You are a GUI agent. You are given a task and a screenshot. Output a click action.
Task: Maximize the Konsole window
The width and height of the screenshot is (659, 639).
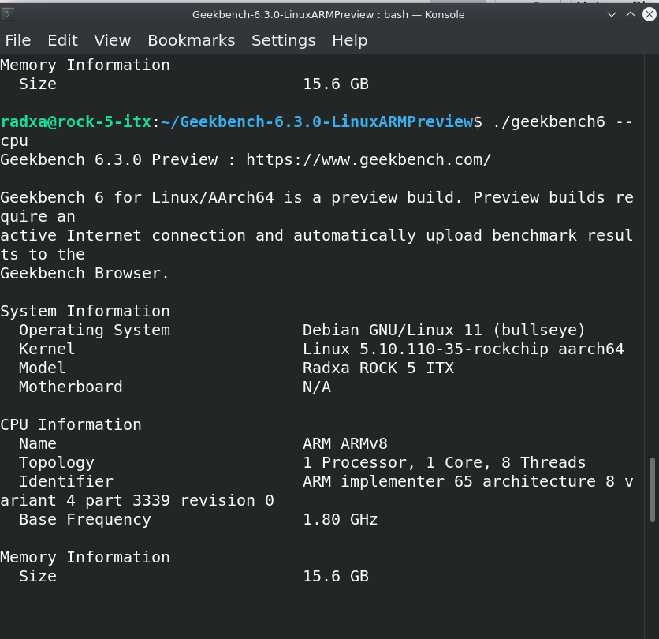[631, 14]
